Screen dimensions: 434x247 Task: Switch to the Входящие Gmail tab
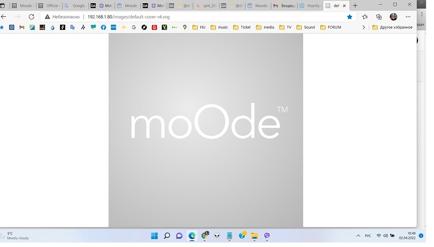pyautogui.click(x=284, y=5)
